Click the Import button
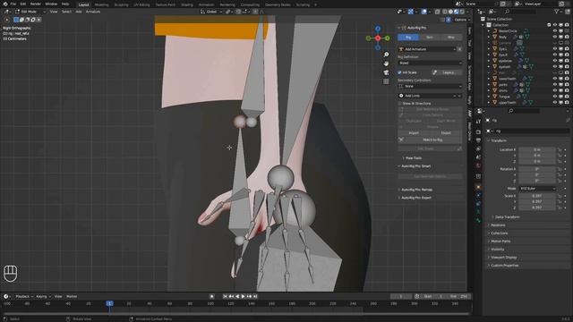 tap(414, 133)
